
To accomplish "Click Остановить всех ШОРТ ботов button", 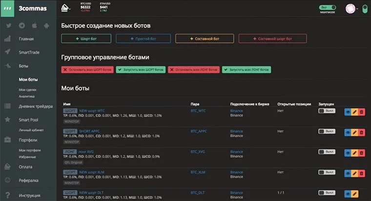I will click(x=87, y=70).
